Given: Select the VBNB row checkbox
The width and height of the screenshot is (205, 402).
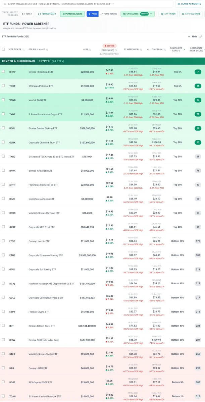Looking at the screenshot, I should point(3,100).
